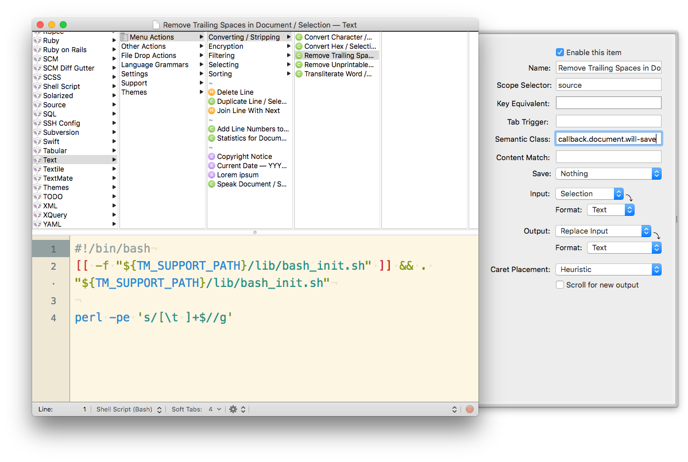Open the gear actions menu in the status bar

pyautogui.click(x=232, y=409)
